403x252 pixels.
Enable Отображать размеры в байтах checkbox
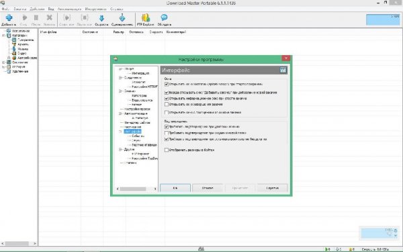(167, 150)
